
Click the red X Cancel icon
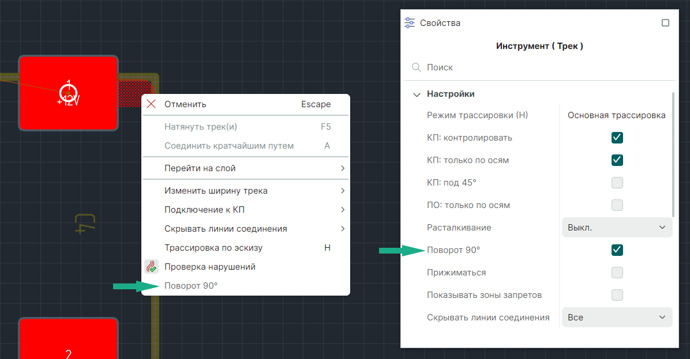pos(151,104)
